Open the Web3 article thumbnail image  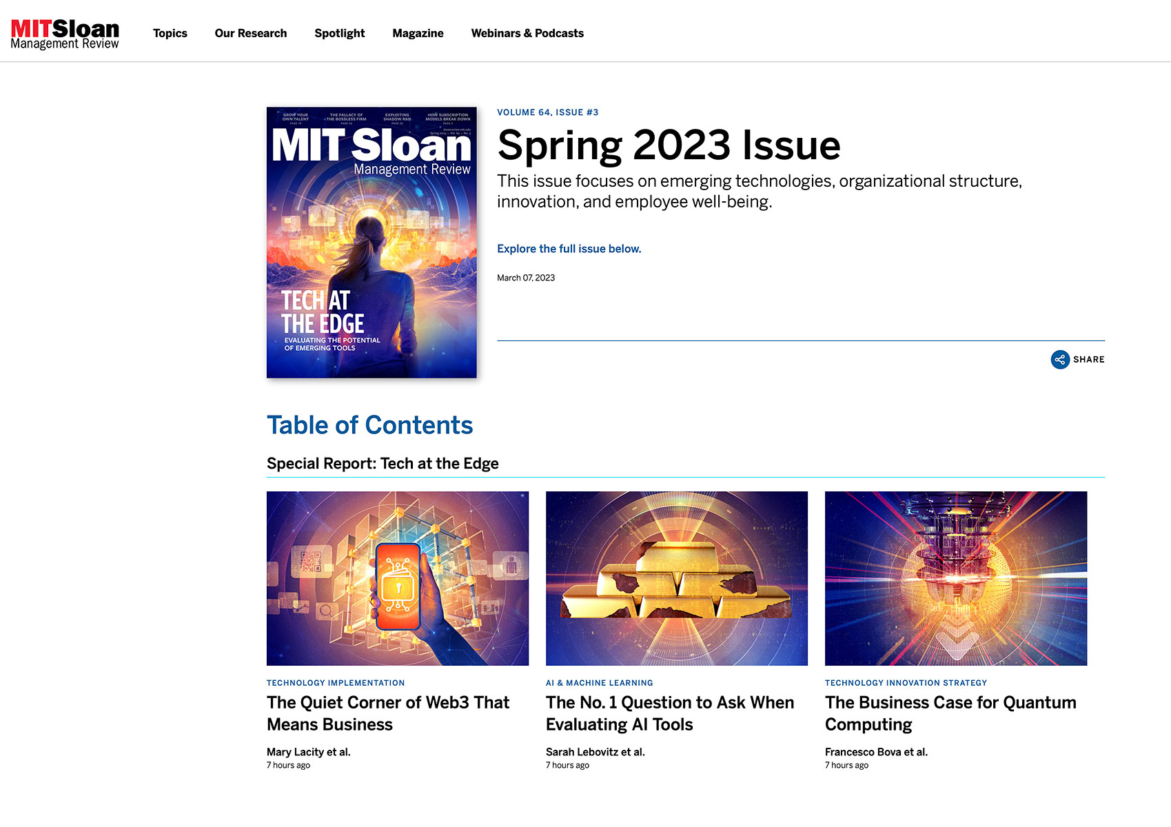pyautogui.click(x=398, y=578)
